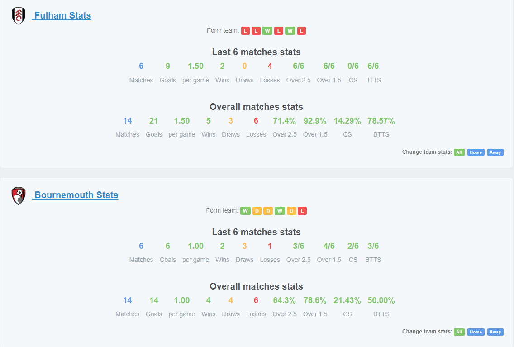514x347 pixels.
Task: Click the first W badge in Bournemouth form
Action: [246, 211]
